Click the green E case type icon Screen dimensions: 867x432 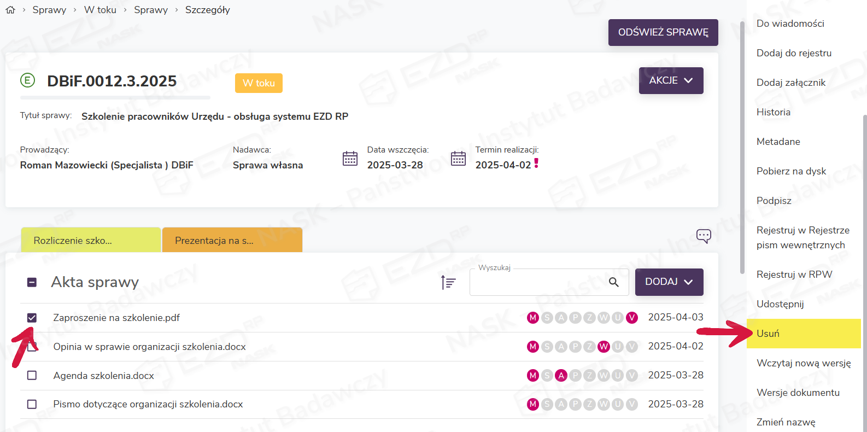[27, 80]
